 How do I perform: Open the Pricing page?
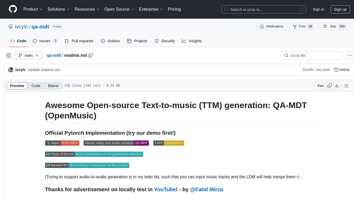pos(174,9)
